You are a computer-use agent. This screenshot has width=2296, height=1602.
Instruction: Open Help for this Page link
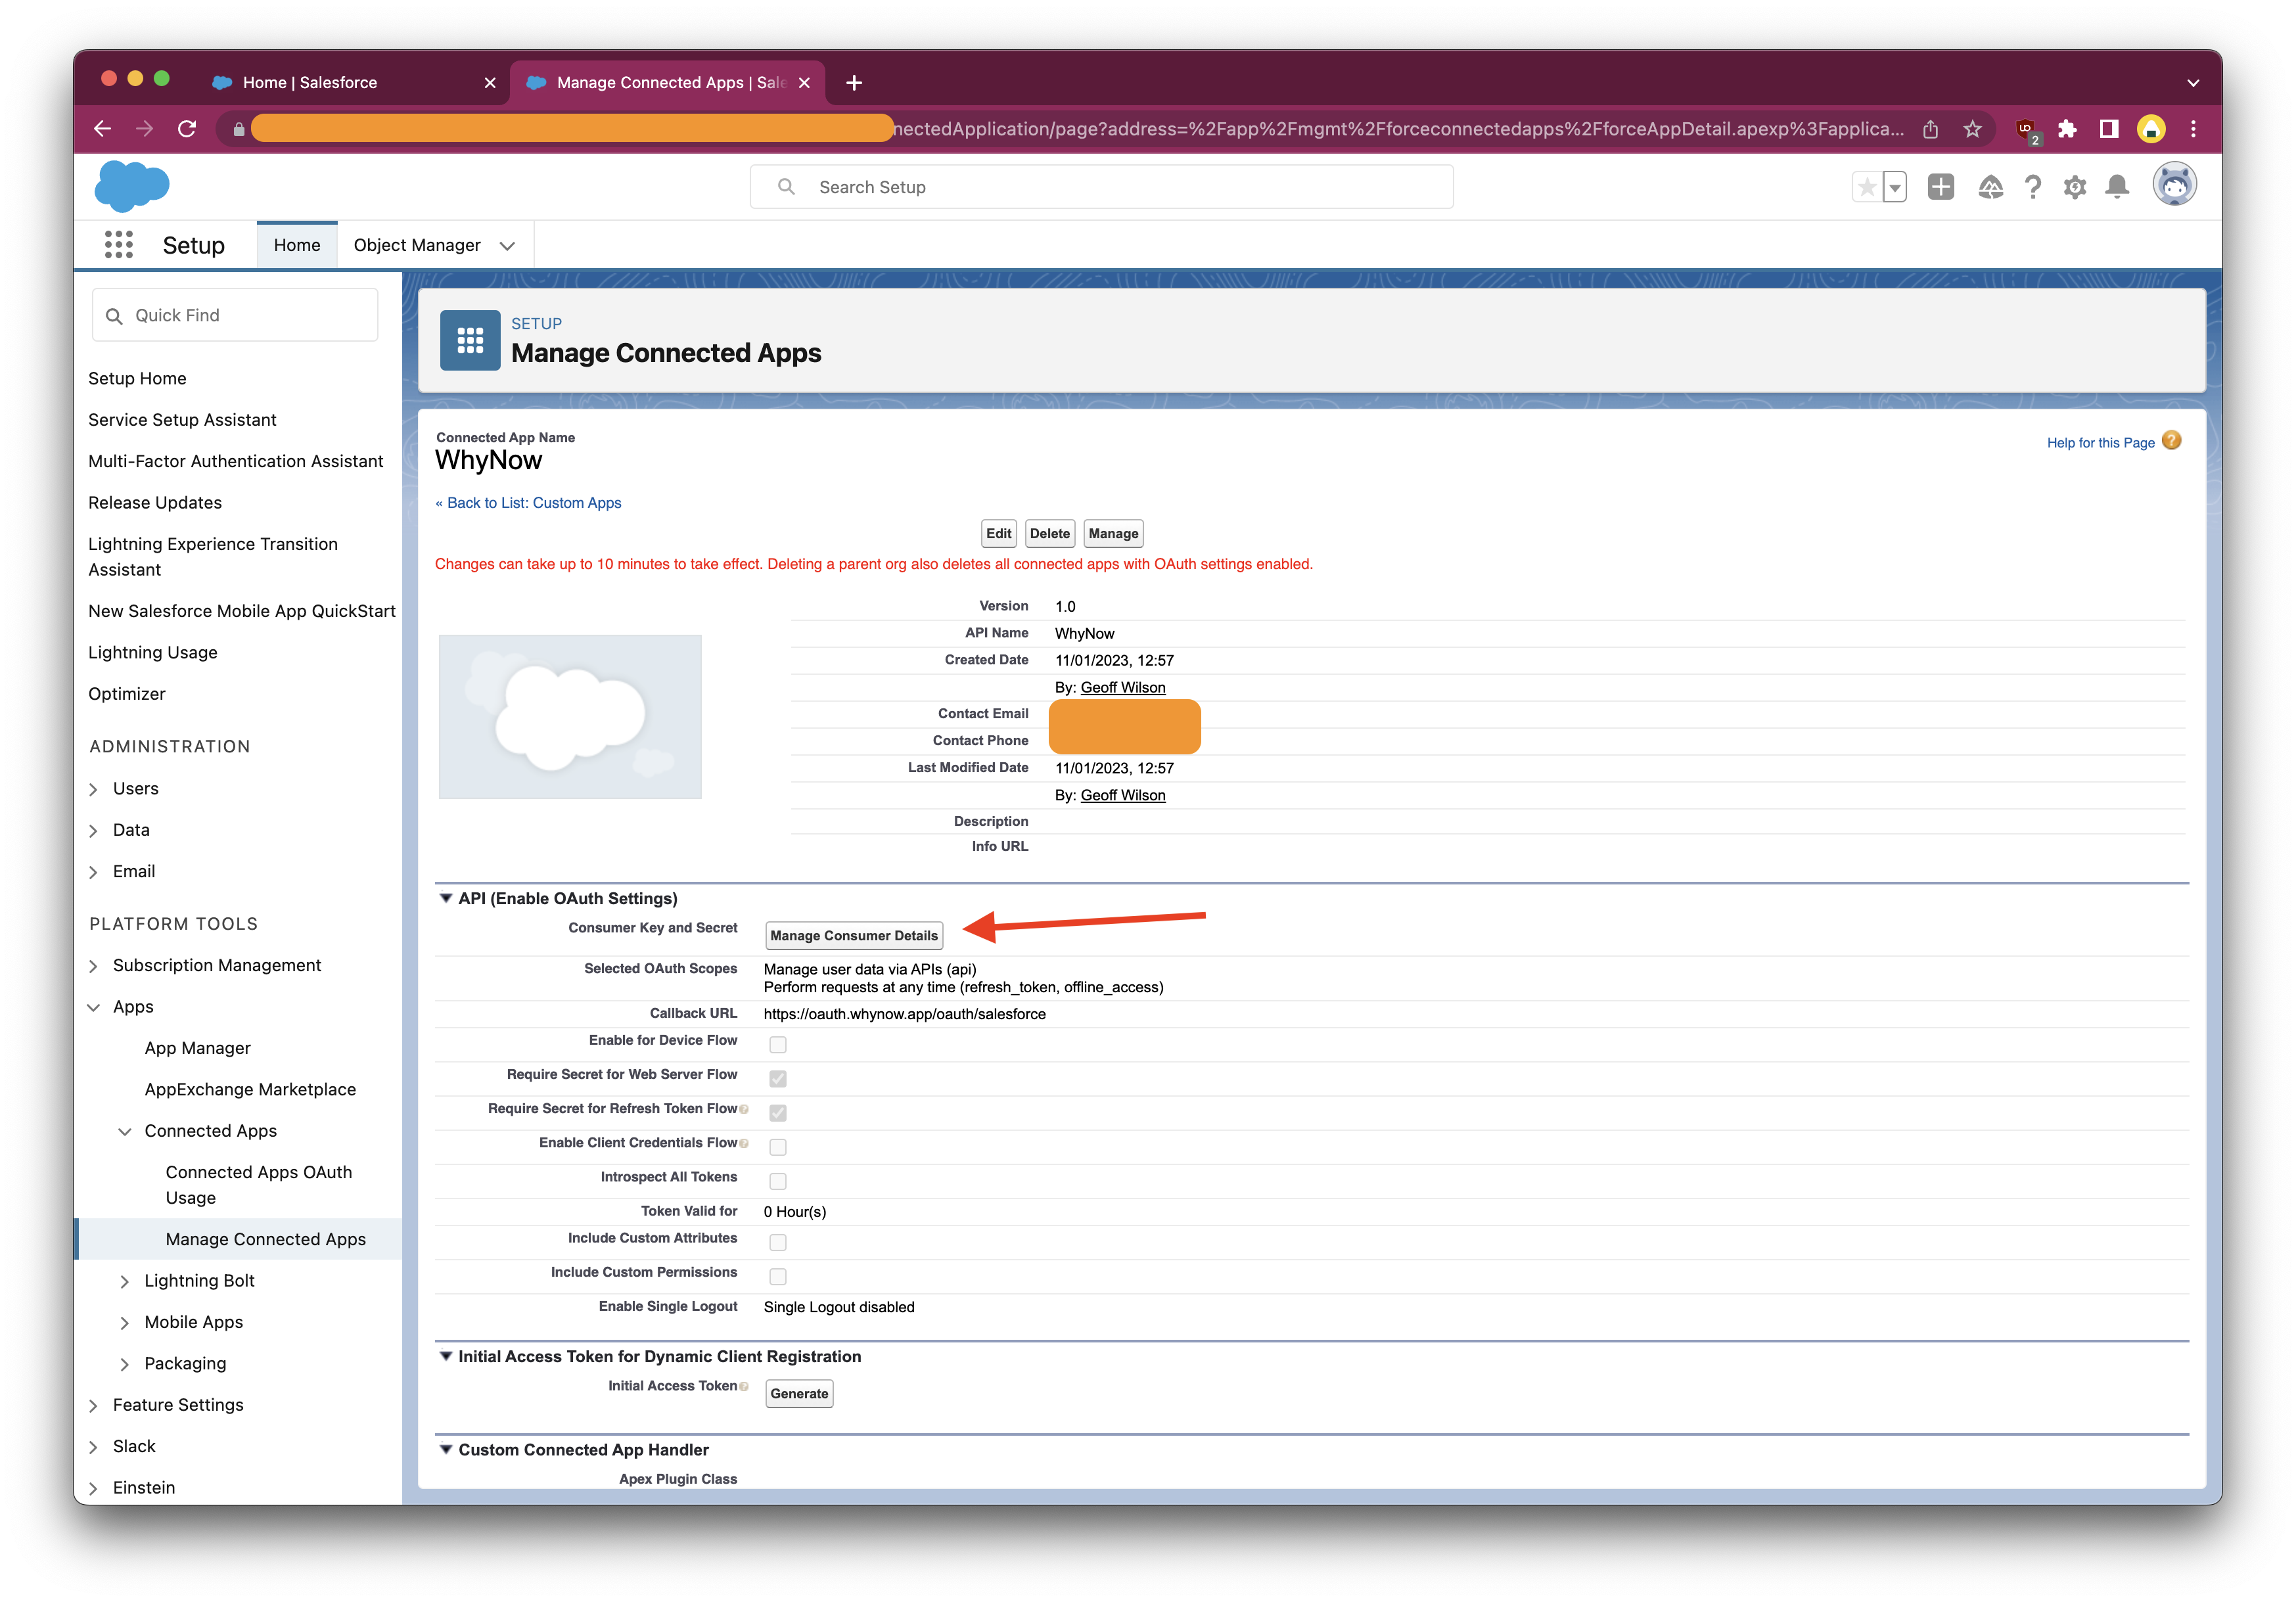[x=2100, y=443]
